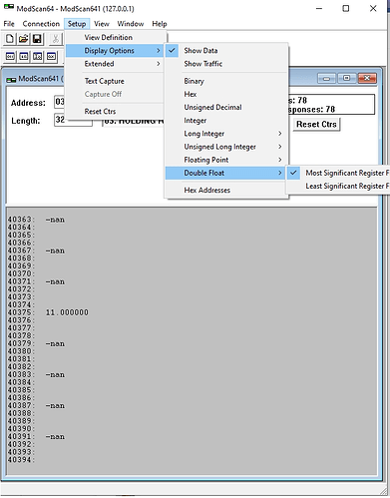The width and height of the screenshot is (390, 498).
Task: Click the -nan value at 40371
Action: click(55, 281)
